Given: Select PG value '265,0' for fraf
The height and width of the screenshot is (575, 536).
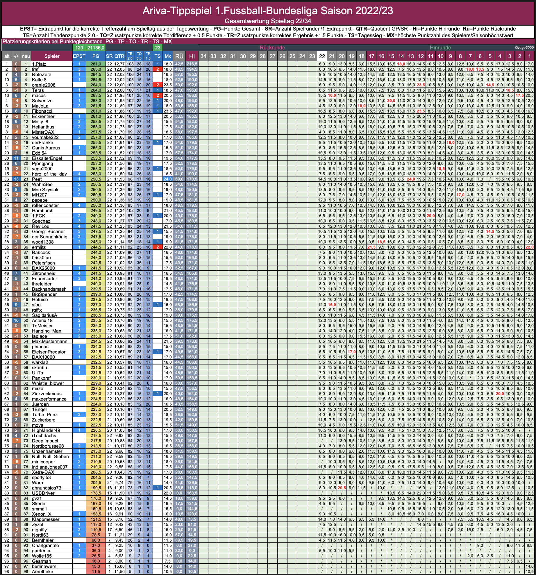Looking at the screenshot, I should 96,69.
